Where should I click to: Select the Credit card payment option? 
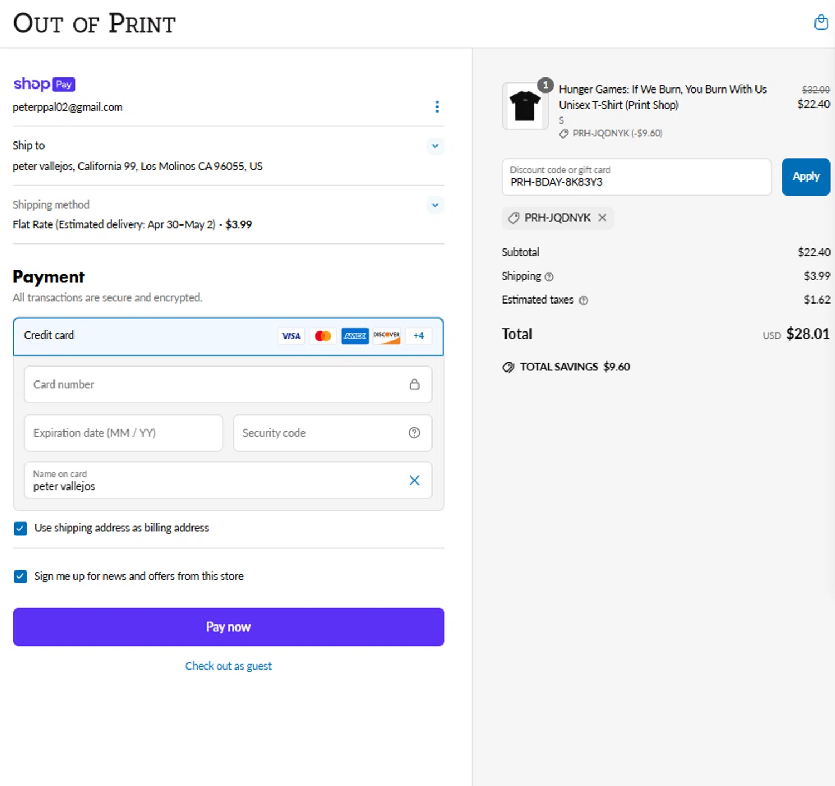228,336
